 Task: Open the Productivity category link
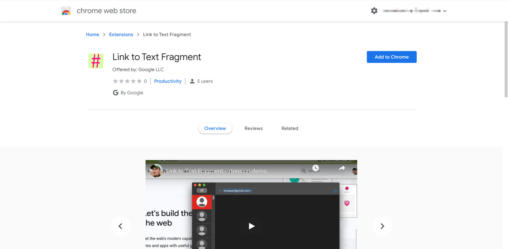tap(168, 81)
